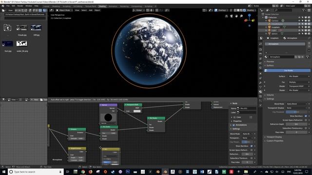Open the File menu

click(8, 6)
